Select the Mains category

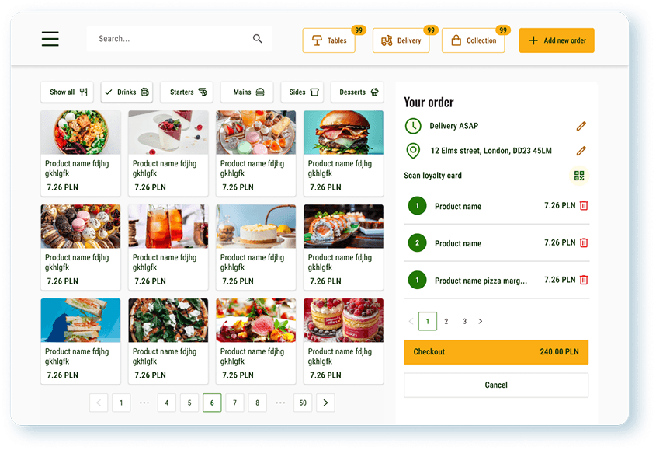coord(247,92)
